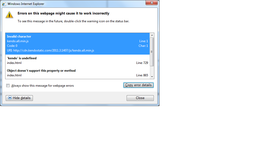Click Always show this message label text
The image size is (261, 163).
click(42, 86)
